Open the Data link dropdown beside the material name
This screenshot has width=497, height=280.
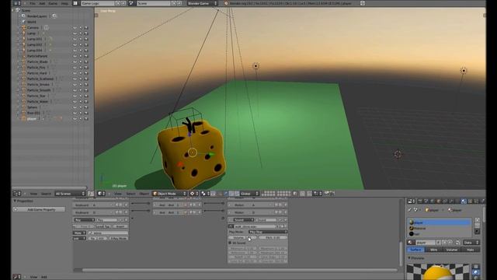471,243
